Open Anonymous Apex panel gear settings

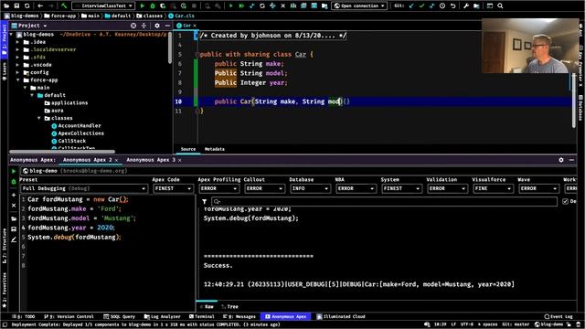[561, 160]
